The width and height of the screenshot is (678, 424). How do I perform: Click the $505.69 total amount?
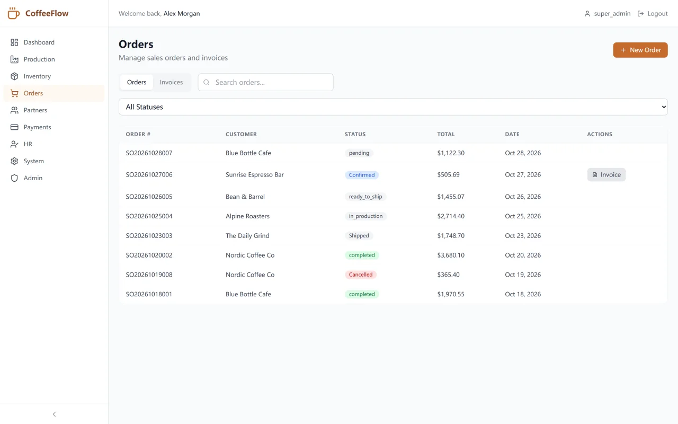[x=449, y=175]
